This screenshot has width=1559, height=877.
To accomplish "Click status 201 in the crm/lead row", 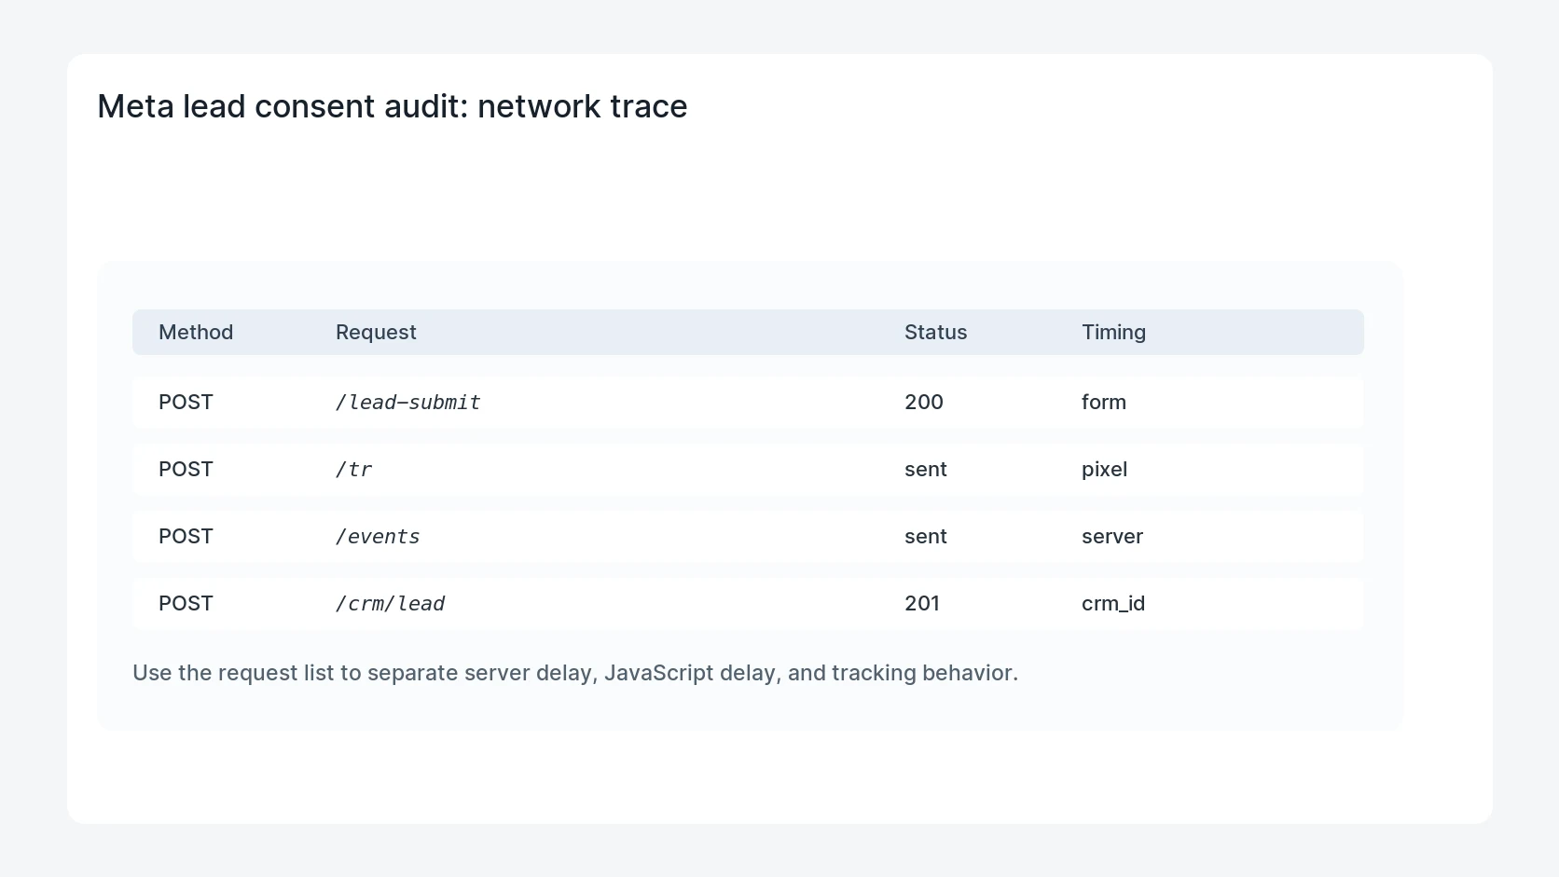I will (x=922, y=603).
